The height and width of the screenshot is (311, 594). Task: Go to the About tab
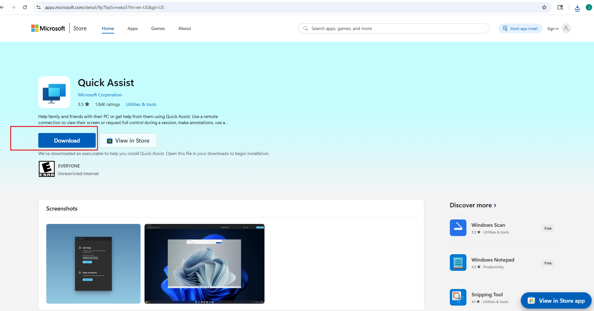(184, 28)
